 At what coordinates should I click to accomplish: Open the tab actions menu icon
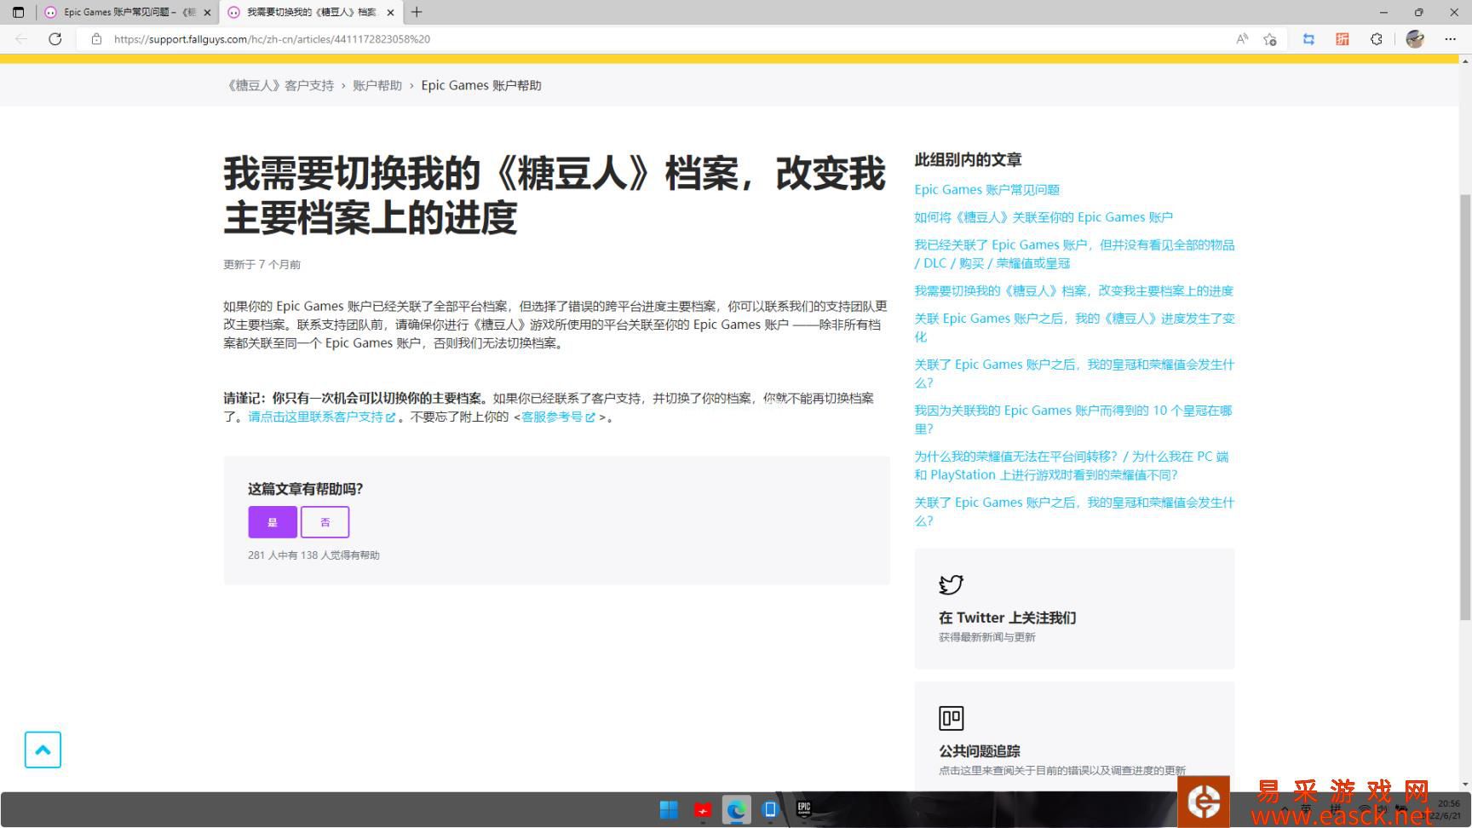18,12
